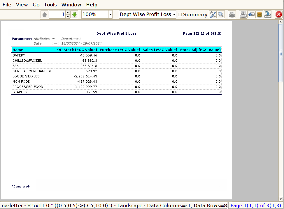Click the value 363,357.59
This screenshot has height=209, width=284.
point(88,92)
